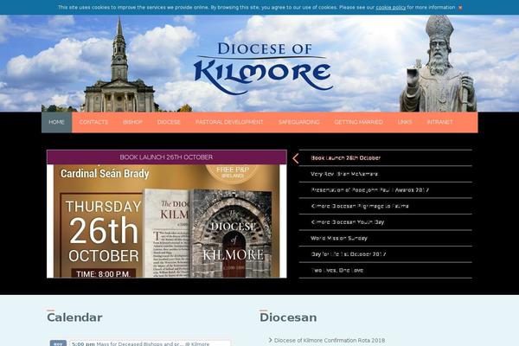Click the Diocesan section heading
Screen dimensions: 519x346
tap(288, 317)
